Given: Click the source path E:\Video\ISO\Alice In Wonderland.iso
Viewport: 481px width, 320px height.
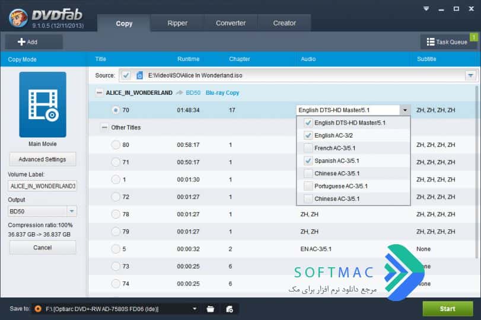Looking at the screenshot, I should coord(195,75).
